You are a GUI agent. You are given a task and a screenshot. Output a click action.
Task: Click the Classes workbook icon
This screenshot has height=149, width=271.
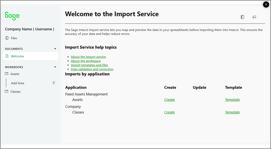(7, 91)
